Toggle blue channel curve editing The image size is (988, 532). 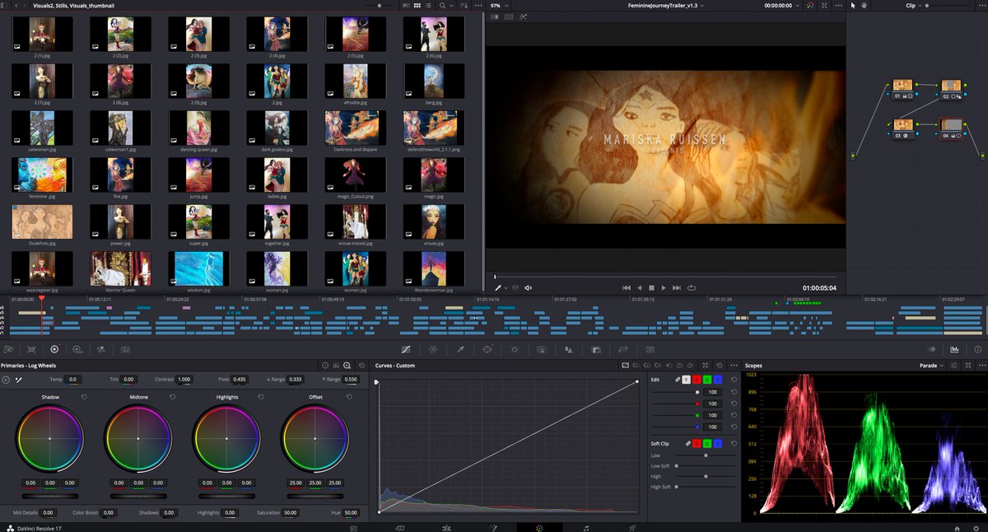click(x=717, y=380)
